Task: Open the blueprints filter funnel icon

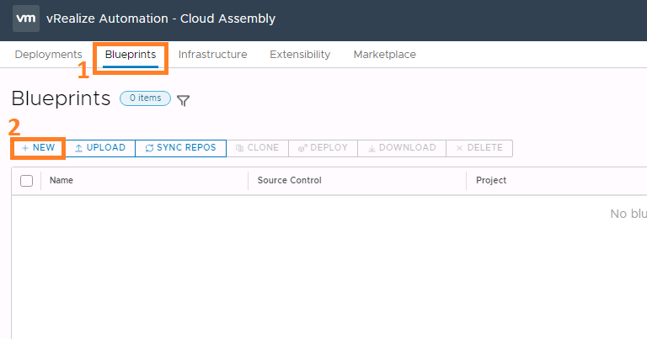Action: point(183,101)
